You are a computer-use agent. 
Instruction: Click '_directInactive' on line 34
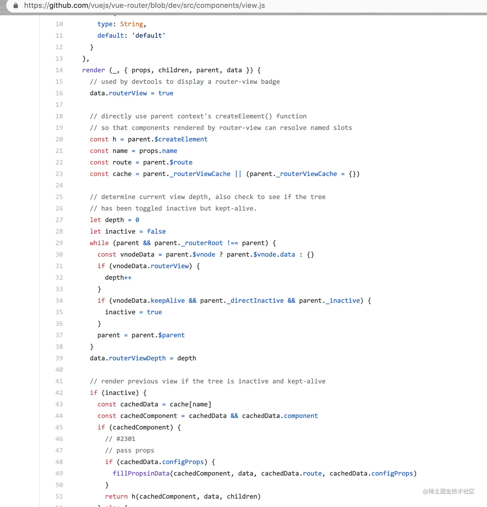(255, 301)
